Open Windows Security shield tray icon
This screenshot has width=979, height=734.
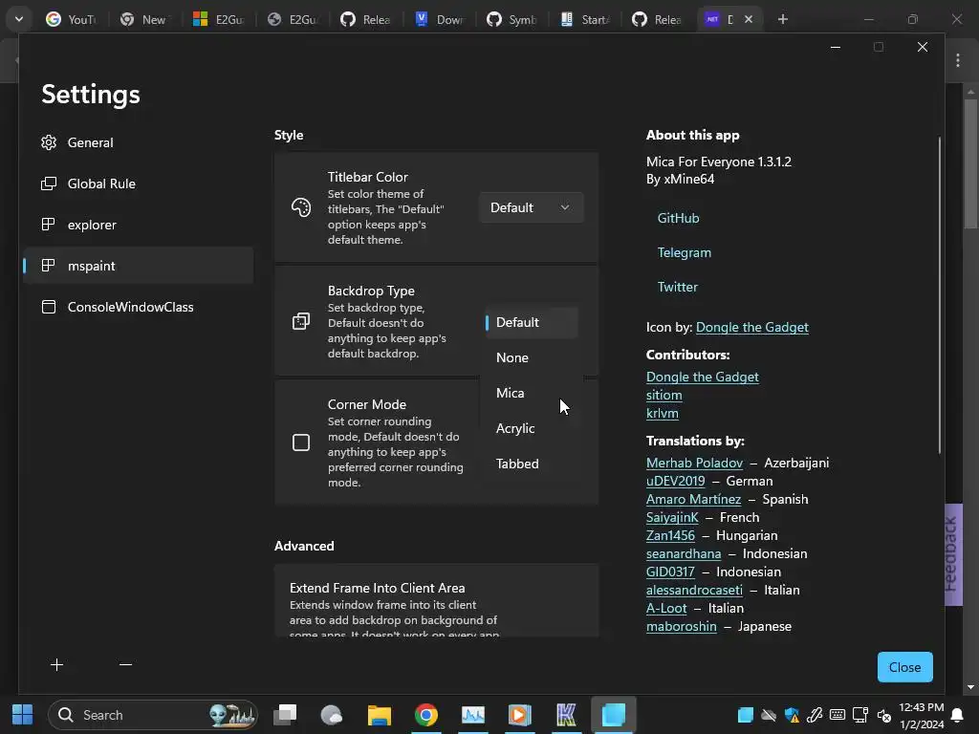pyautogui.click(x=792, y=715)
